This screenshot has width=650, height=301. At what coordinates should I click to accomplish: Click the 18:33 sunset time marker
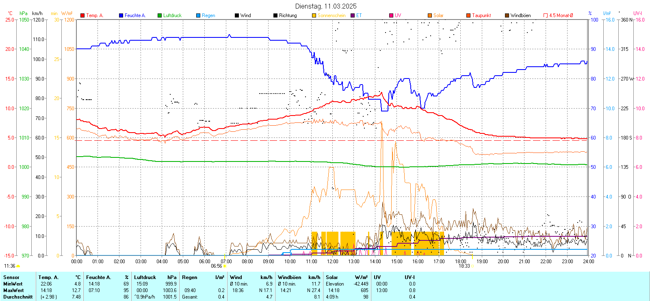[x=464, y=266]
